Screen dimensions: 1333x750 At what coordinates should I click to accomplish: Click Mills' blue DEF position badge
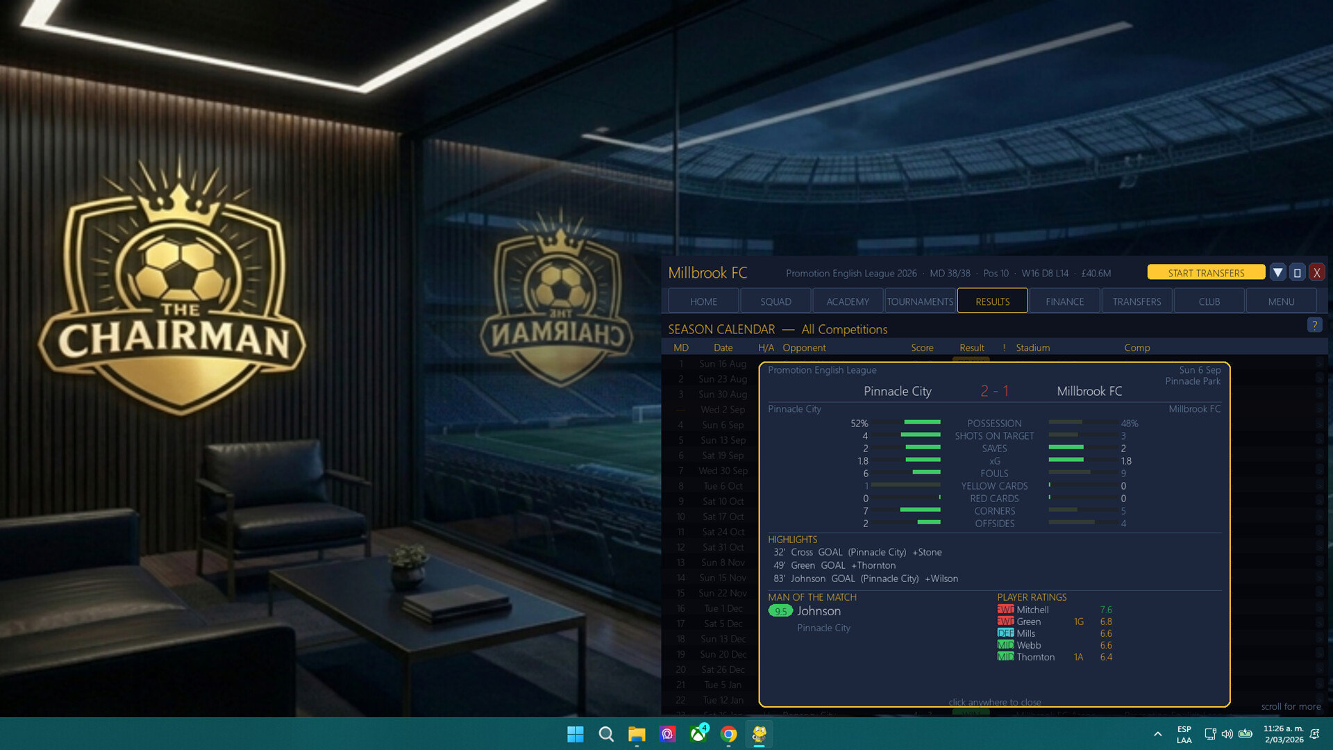tap(1005, 633)
